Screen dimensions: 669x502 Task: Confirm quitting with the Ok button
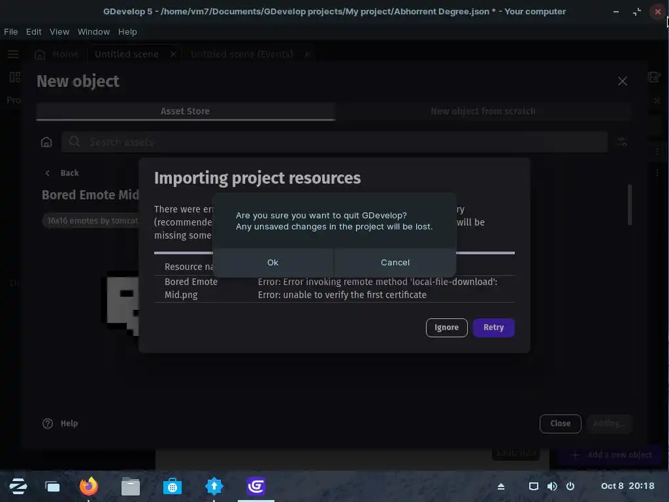pos(272,263)
